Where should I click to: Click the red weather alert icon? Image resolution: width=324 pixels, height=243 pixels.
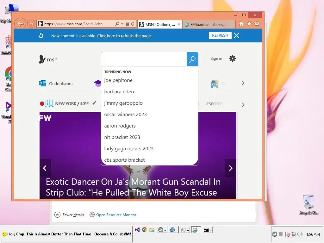(x=42, y=103)
